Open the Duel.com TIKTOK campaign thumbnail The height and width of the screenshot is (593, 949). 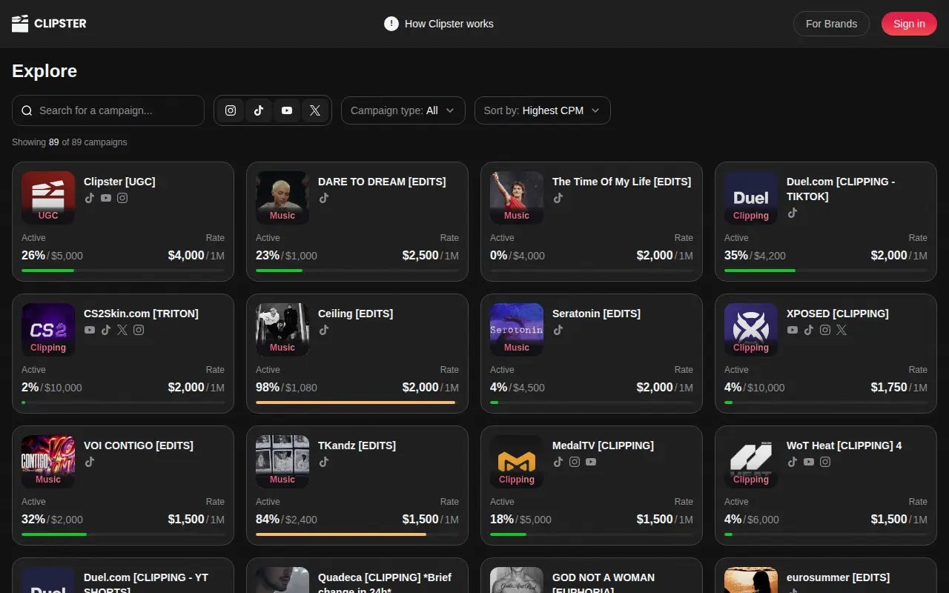(751, 198)
